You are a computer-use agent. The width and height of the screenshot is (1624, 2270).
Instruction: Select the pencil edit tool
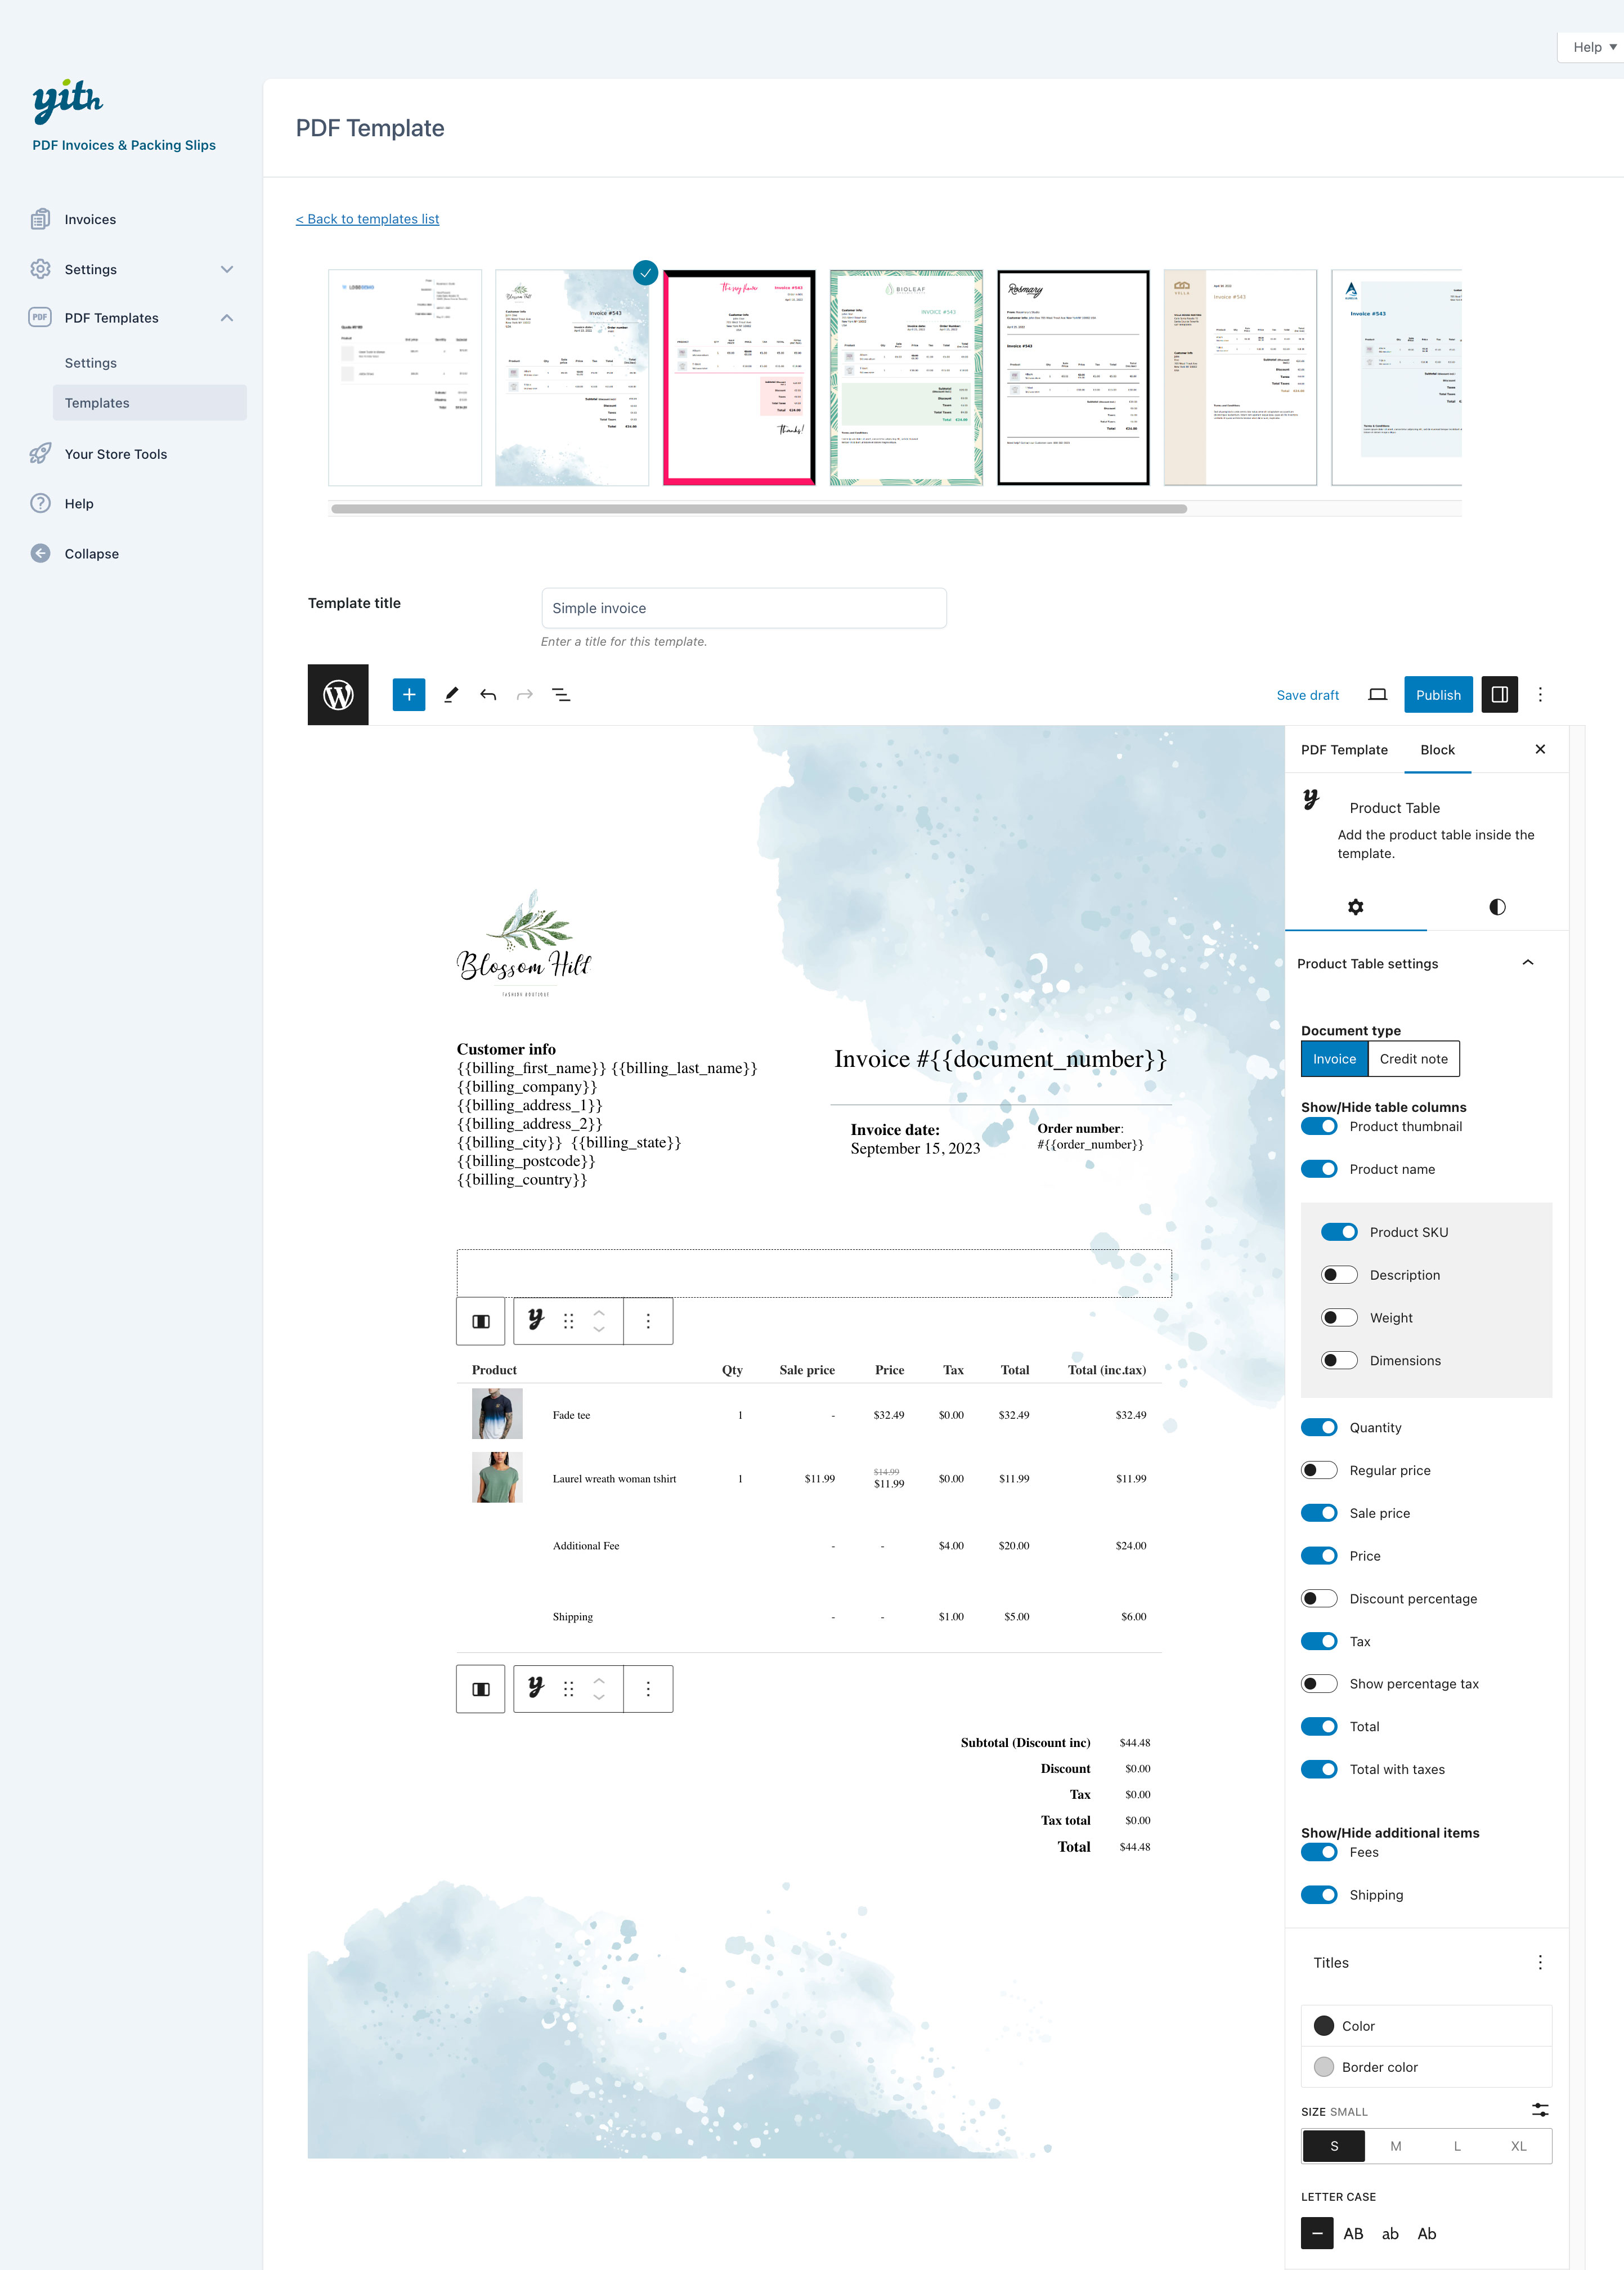[451, 694]
